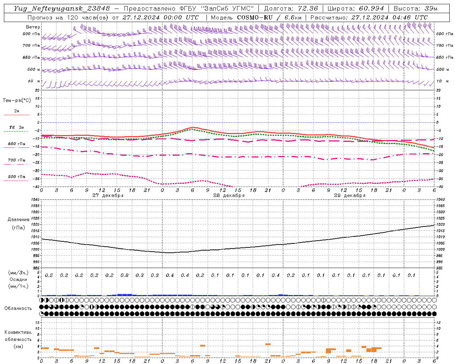
Task: Select the '28 декабря' date label
Action: (229, 196)
